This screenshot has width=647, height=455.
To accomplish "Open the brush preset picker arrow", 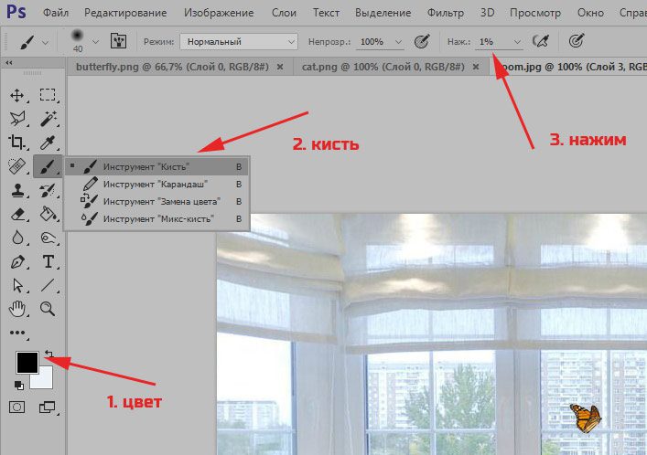I will coord(96,42).
